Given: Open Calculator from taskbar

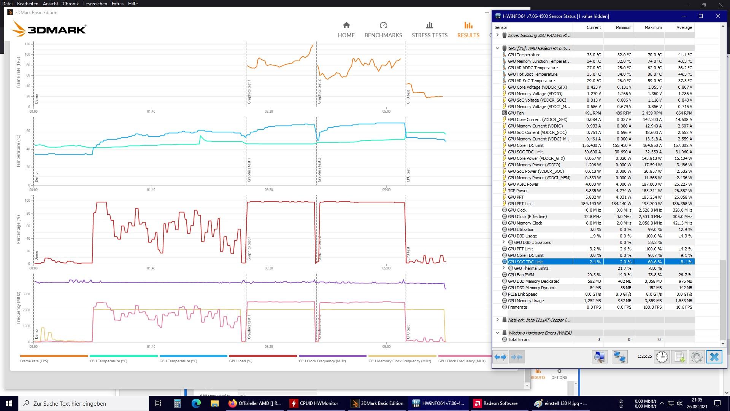Looking at the screenshot, I should tap(177, 403).
